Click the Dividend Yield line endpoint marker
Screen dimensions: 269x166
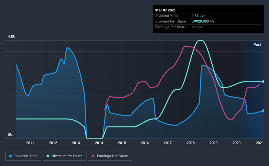(263, 111)
